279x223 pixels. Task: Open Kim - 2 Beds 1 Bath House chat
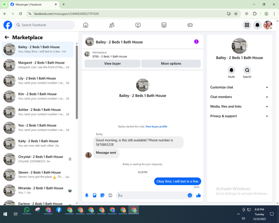tap(37, 96)
